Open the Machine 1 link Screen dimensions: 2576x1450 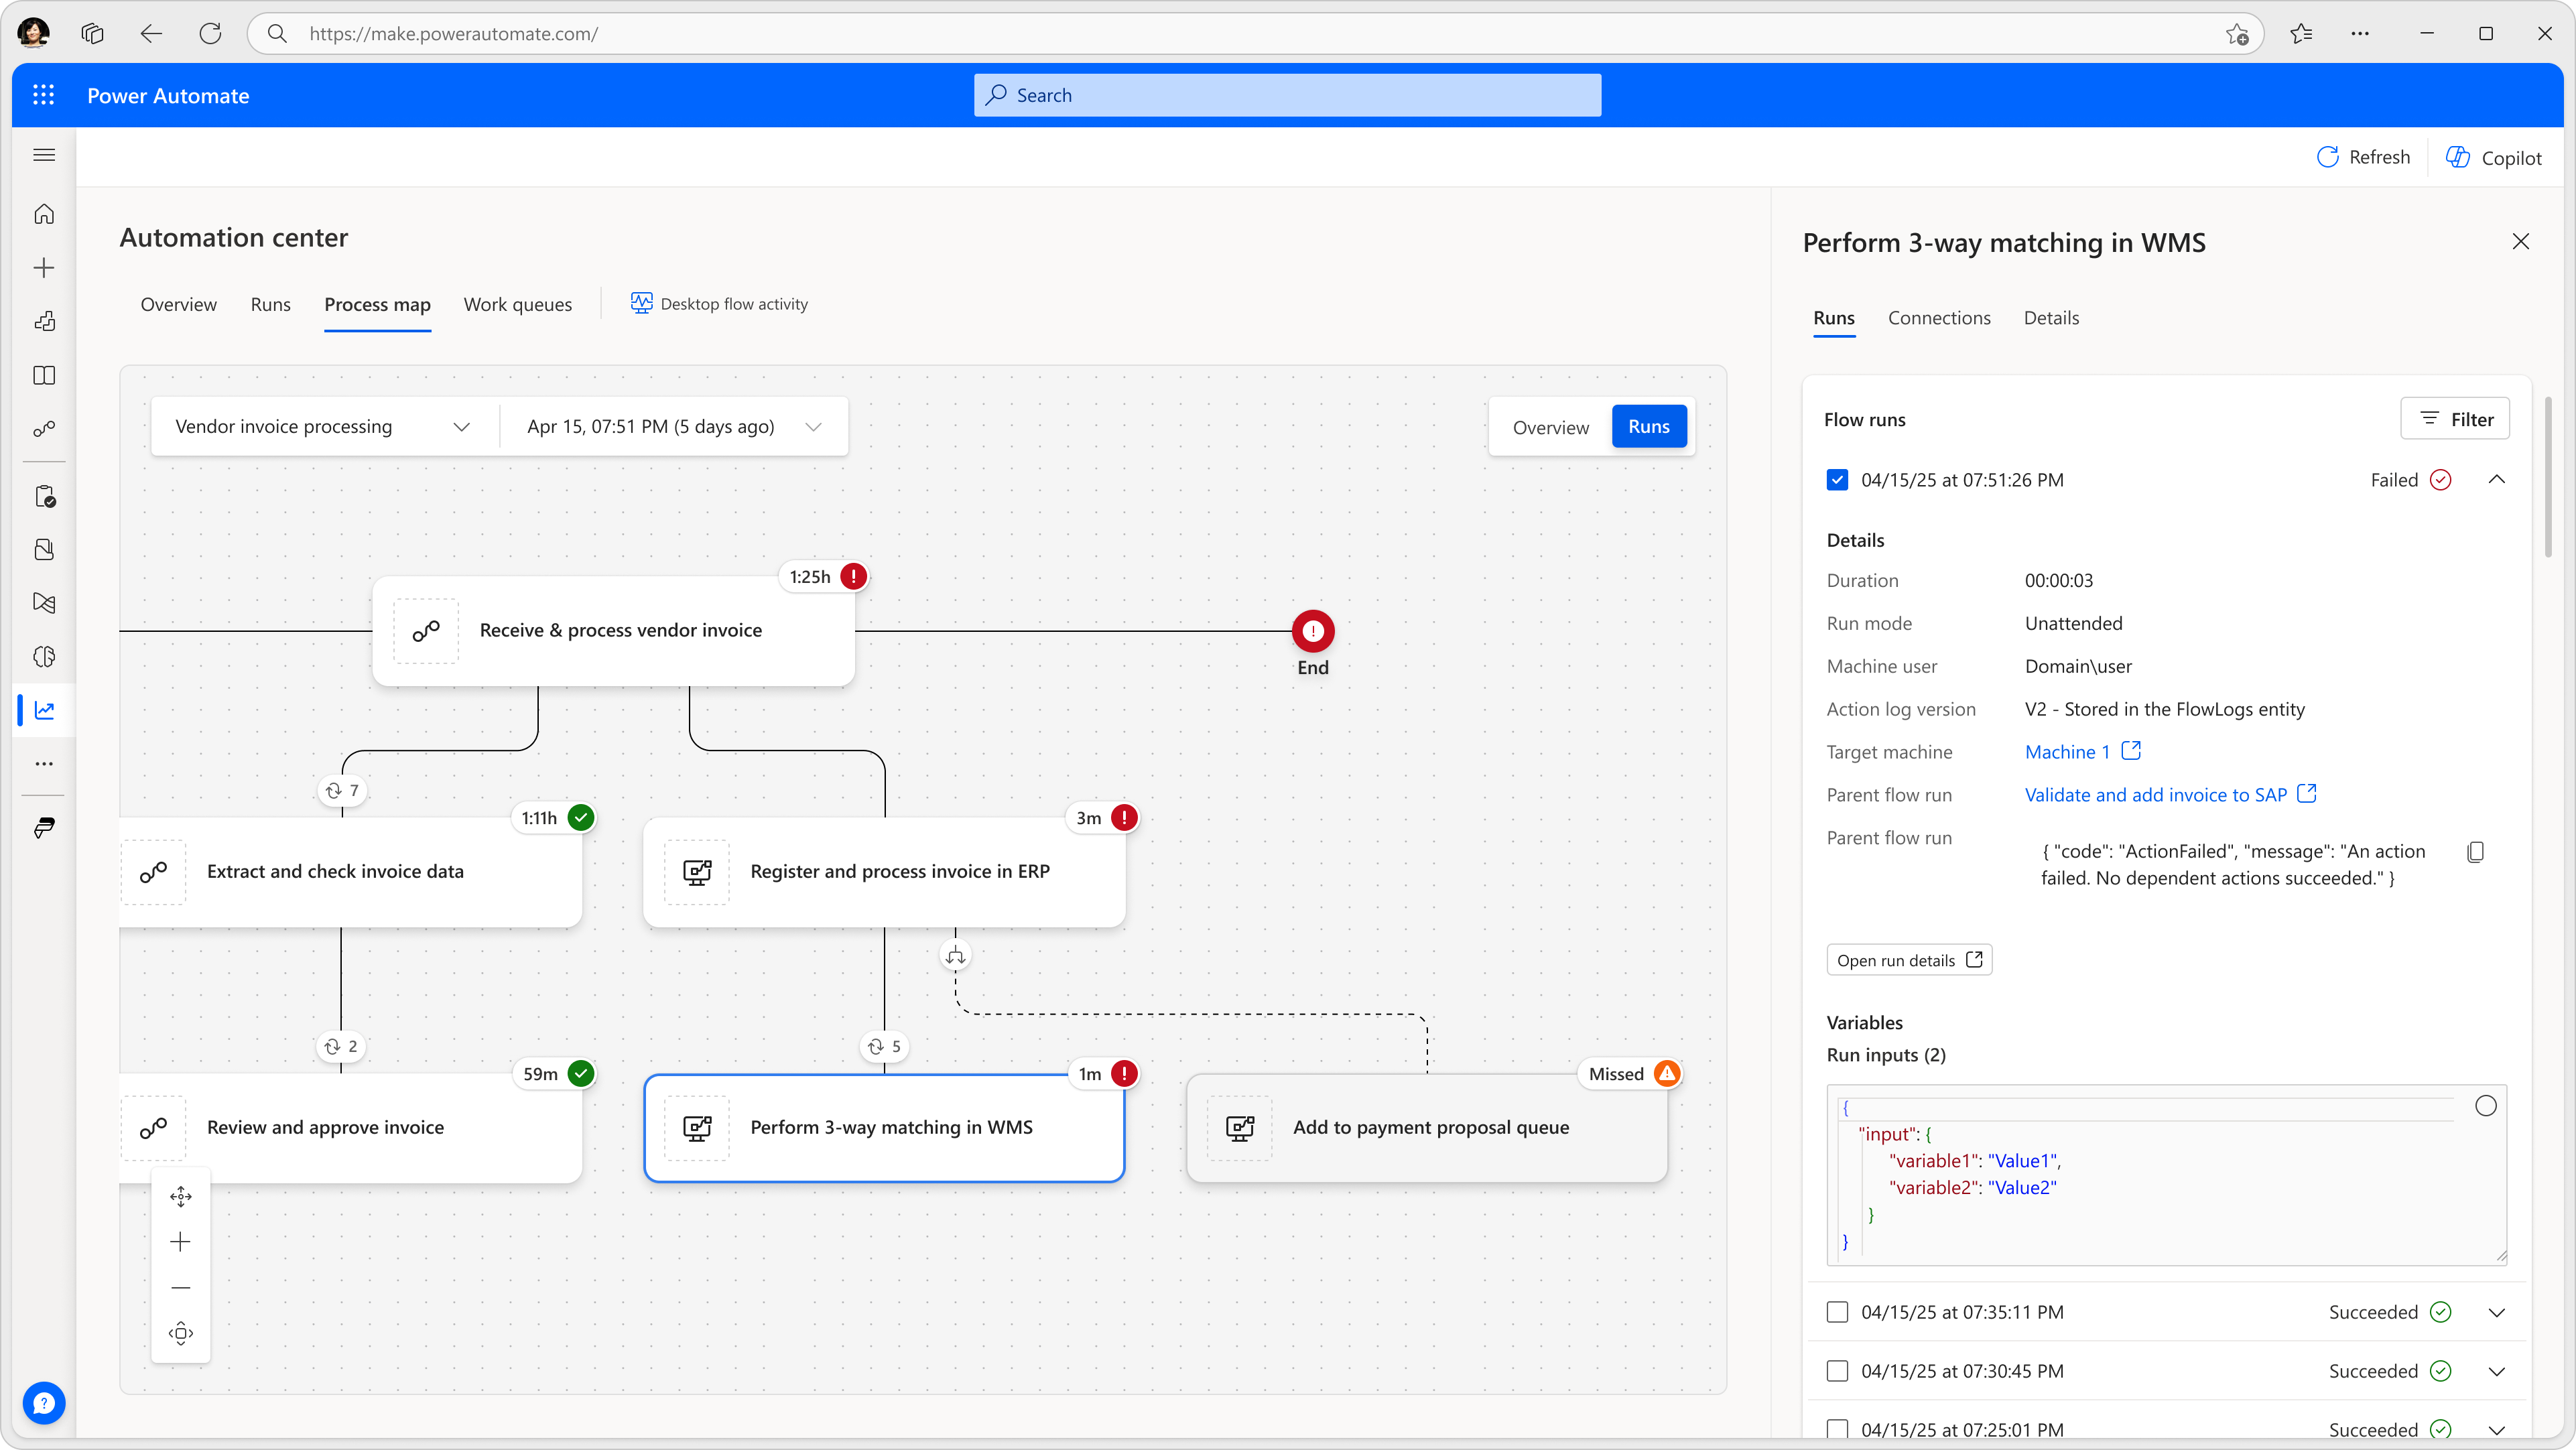(2067, 752)
